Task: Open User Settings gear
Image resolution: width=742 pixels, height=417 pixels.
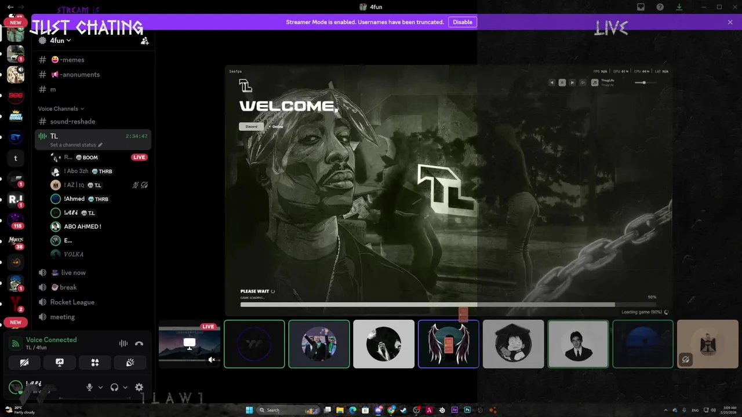Action: (139, 387)
